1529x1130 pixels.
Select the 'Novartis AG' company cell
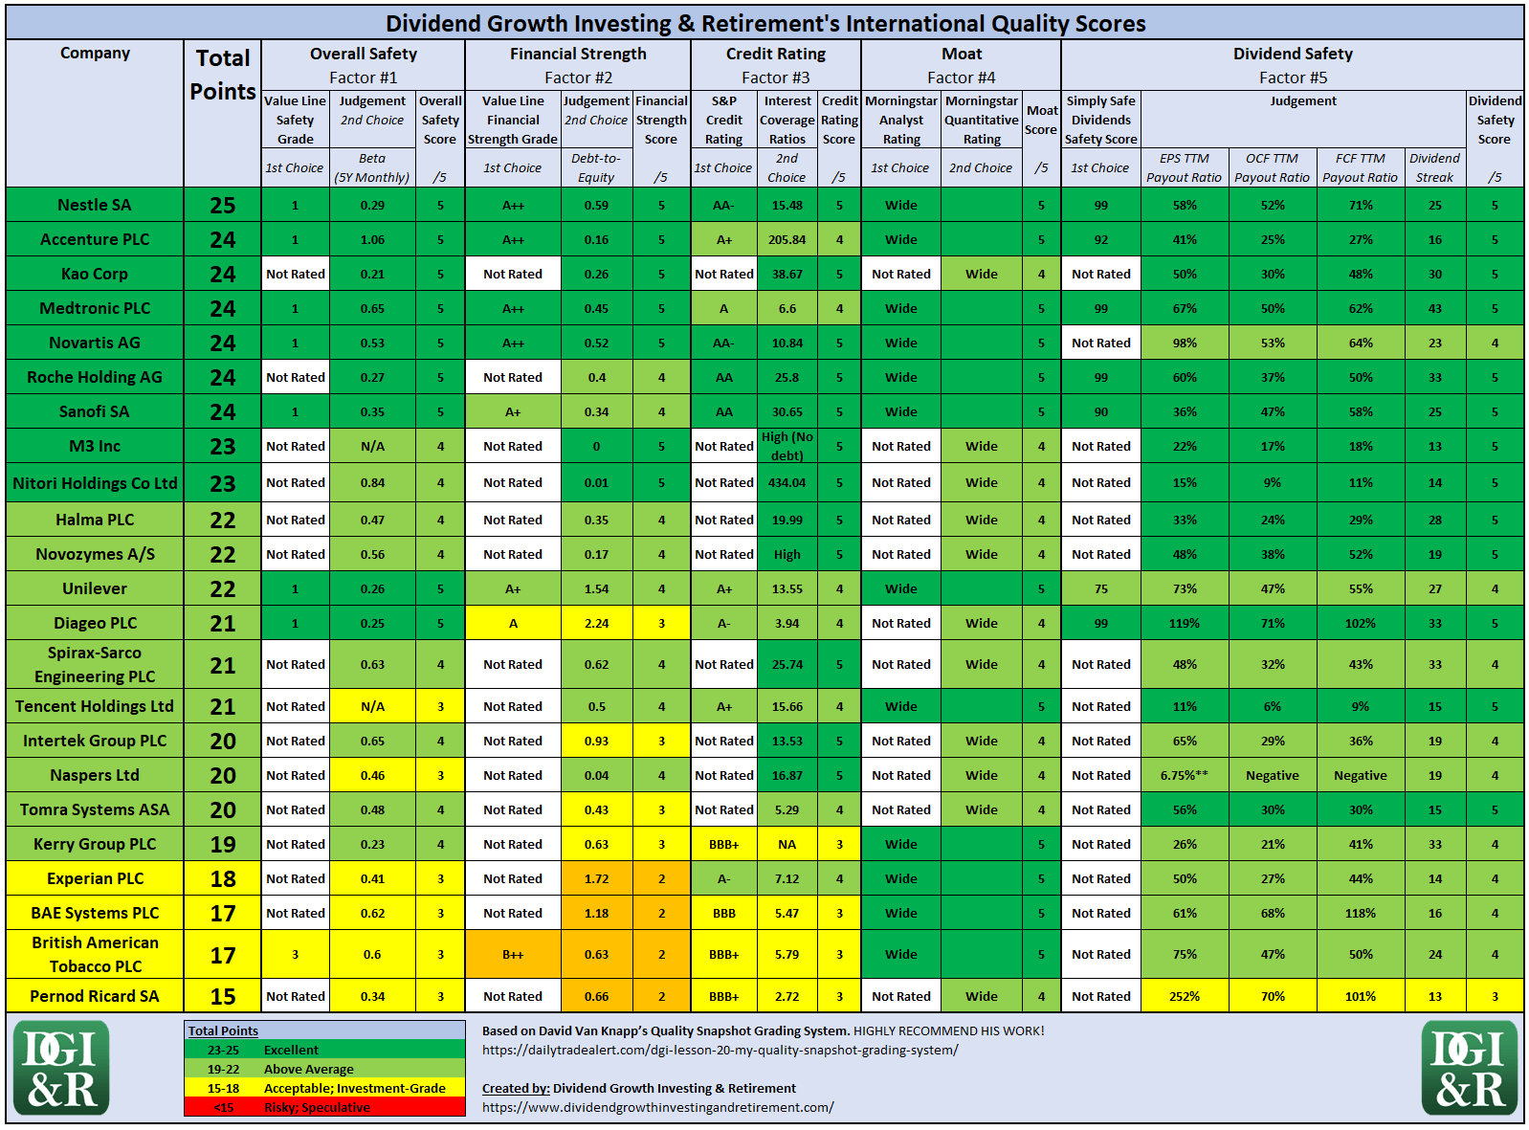[95, 343]
